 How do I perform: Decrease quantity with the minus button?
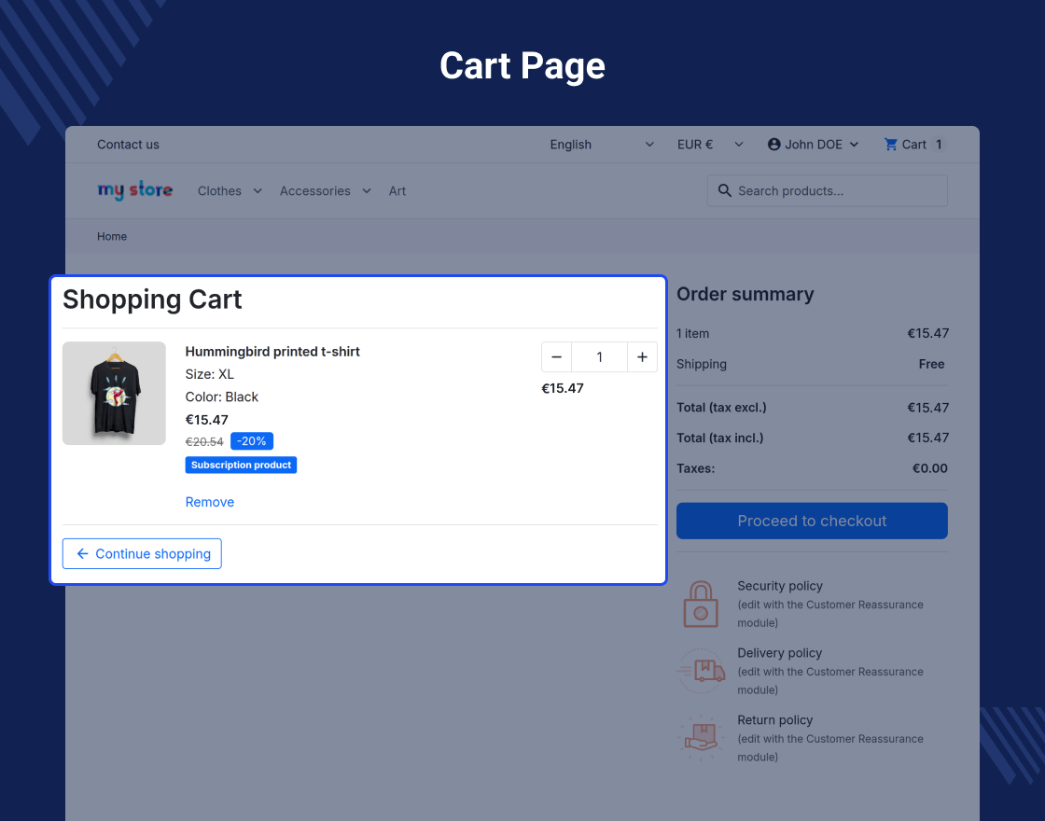pyautogui.click(x=556, y=357)
